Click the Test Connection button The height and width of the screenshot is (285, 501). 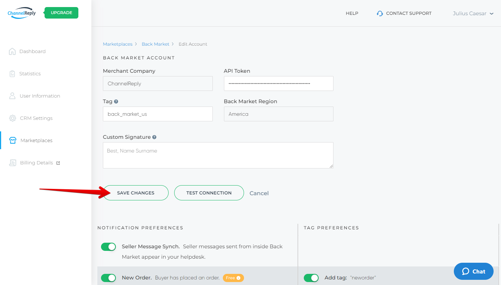[209, 193]
